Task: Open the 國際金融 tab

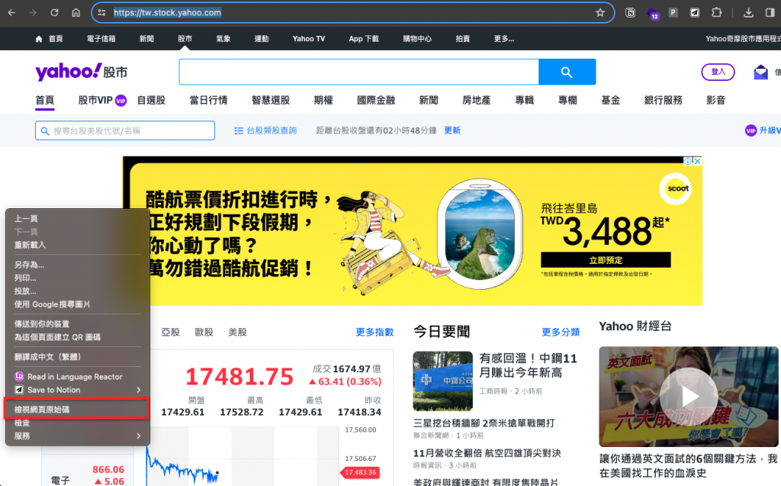Action: (376, 100)
